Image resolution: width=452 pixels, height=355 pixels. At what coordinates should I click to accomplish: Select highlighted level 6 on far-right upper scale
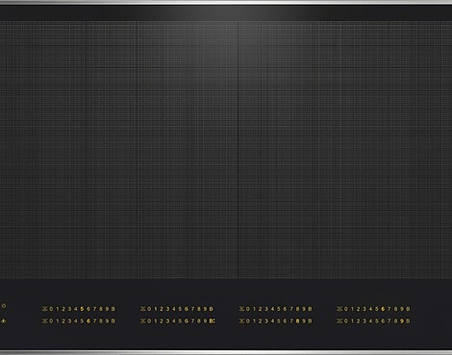pyautogui.click(x=383, y=309)
